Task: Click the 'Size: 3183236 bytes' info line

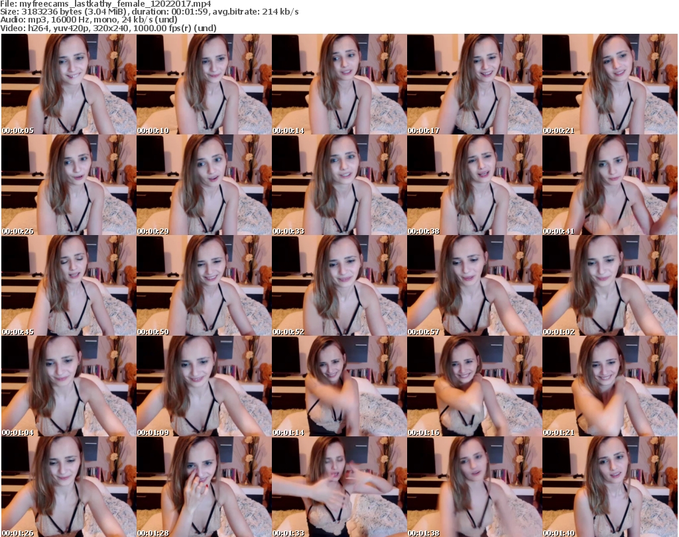Action: 149,12
